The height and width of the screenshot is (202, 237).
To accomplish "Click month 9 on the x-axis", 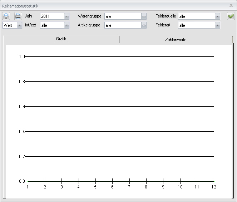I will click(163, 187).
